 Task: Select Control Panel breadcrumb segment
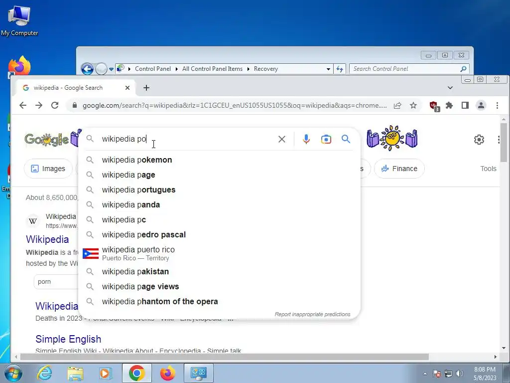pyautogui.click(x=153, y=69)
